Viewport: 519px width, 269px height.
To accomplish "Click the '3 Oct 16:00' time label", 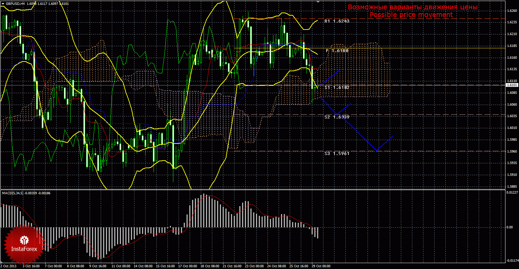I will pos(31,266).
